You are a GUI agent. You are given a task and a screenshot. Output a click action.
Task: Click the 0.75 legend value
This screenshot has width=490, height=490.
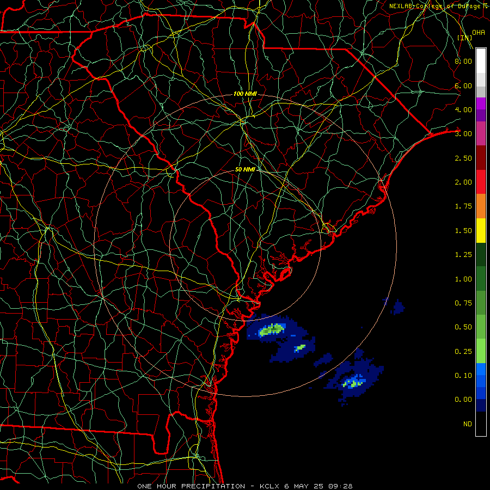463,303
